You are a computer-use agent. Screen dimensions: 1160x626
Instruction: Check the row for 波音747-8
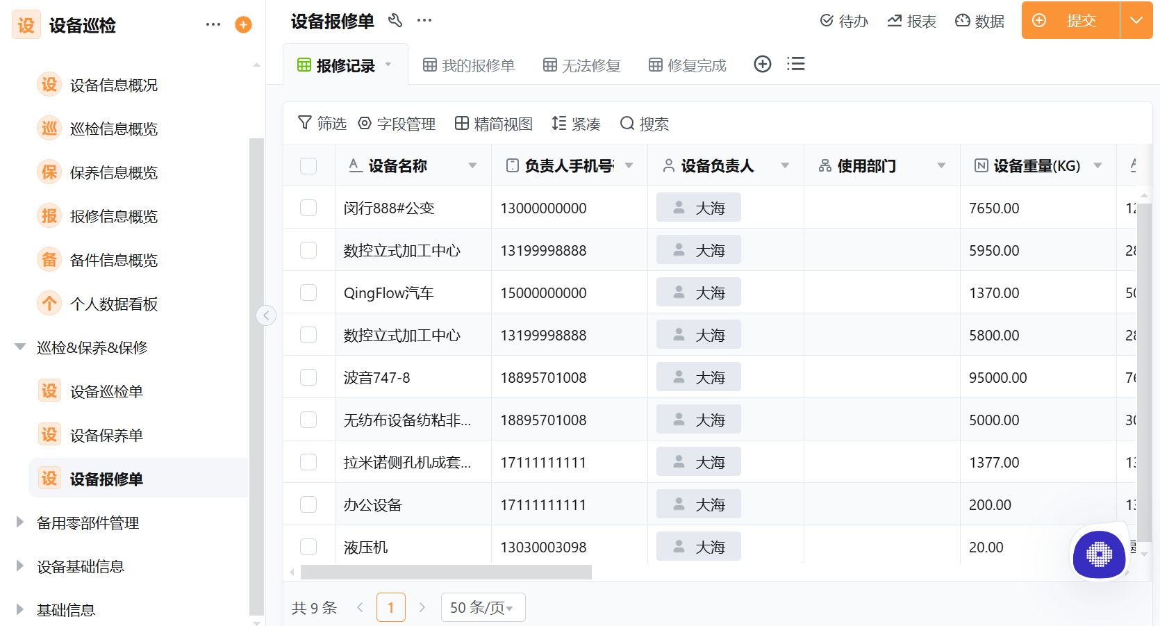tap(308, 377)
